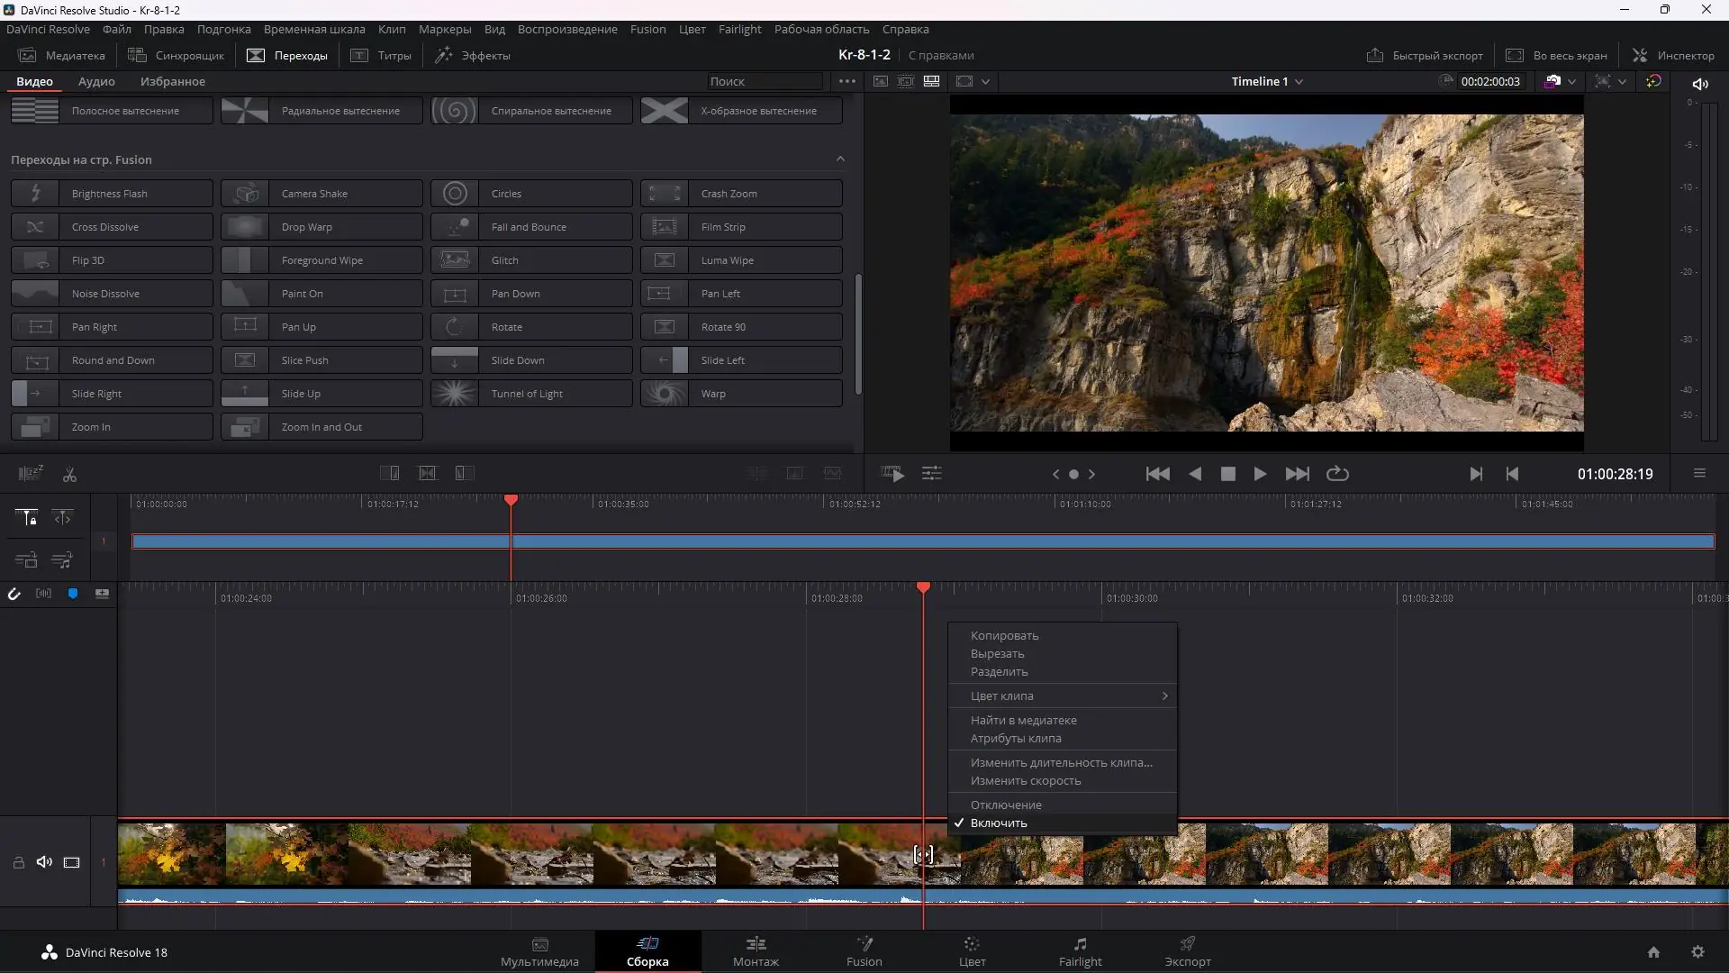Mute the audio on track 1

(x=44, y=862)
